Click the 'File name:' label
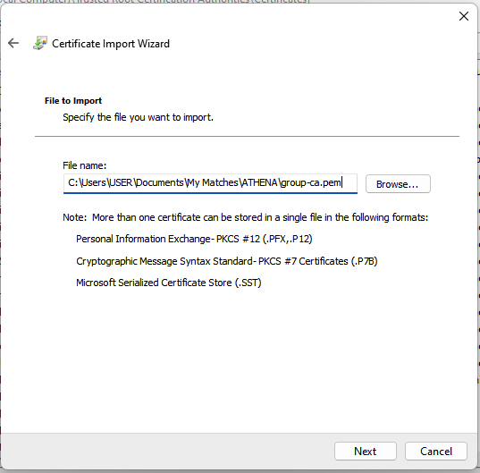The image size is (480, 473). point(85,165)
